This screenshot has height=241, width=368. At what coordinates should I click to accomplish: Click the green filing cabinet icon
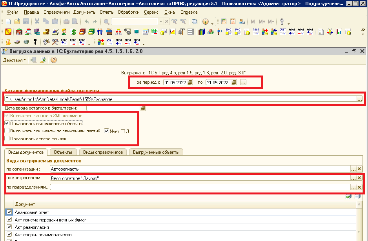point(91,32)
